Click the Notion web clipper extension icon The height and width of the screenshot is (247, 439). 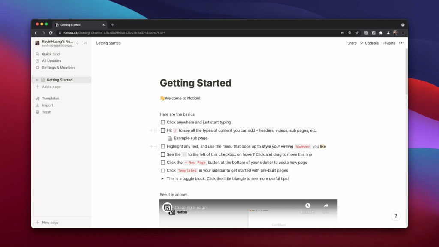(x=366, y=33)
